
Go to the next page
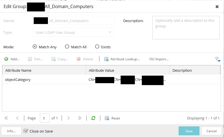69,118
